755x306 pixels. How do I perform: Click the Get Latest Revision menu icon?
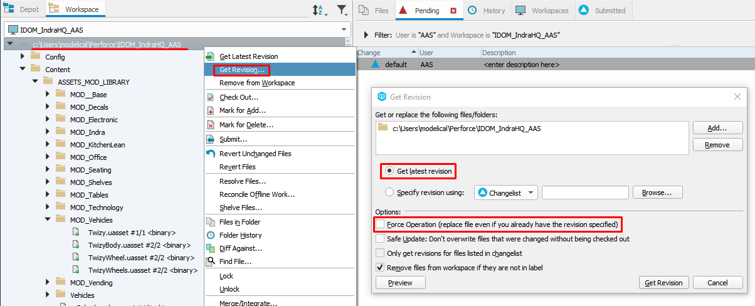click(x=210, y=56)
